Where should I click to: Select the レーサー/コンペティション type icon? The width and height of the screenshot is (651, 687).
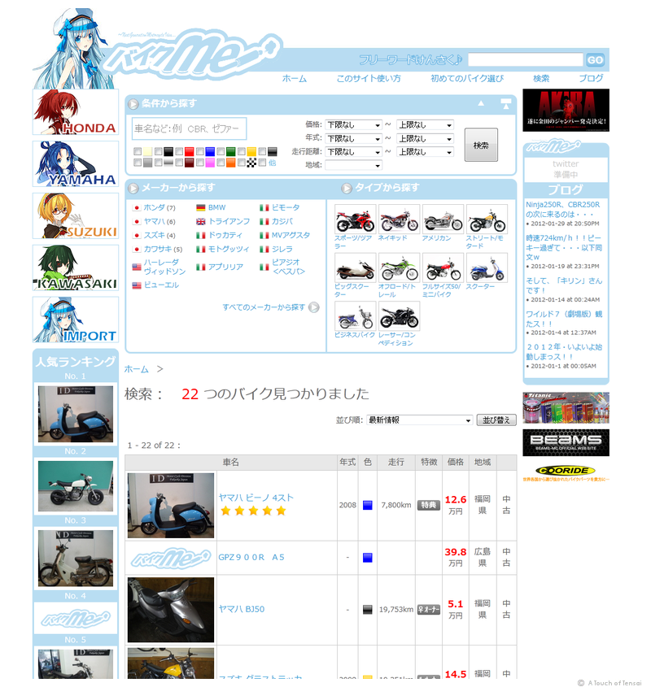(x=400, y=316)
